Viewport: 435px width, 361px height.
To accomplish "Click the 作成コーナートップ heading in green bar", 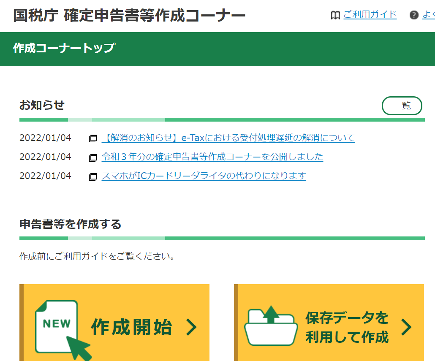I will coord(64,48).
